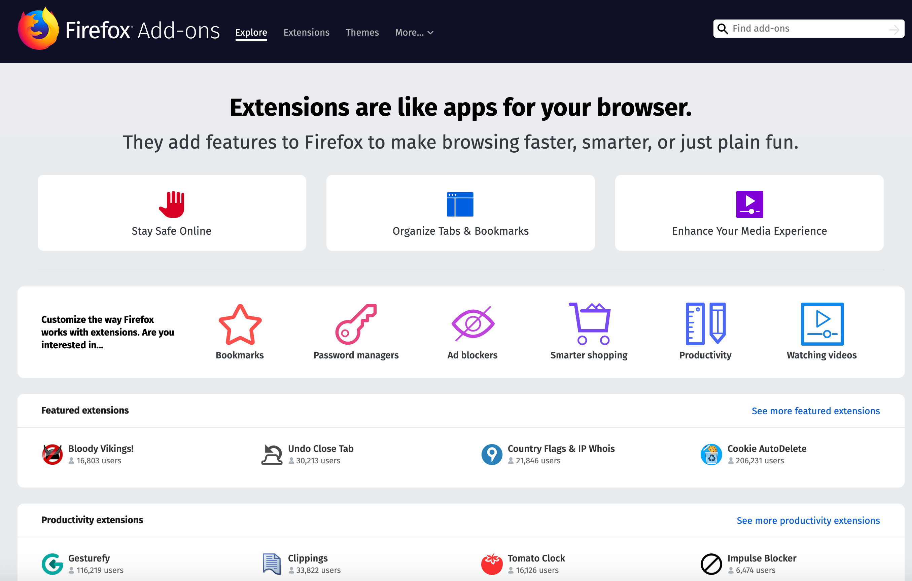Click the Impulse Blocker icon
The height and width of the screenshot is (581, 912).
click(x=711, y=564)
